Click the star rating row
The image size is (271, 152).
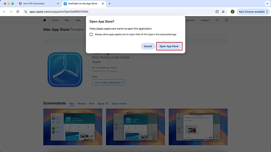(105, 71)
